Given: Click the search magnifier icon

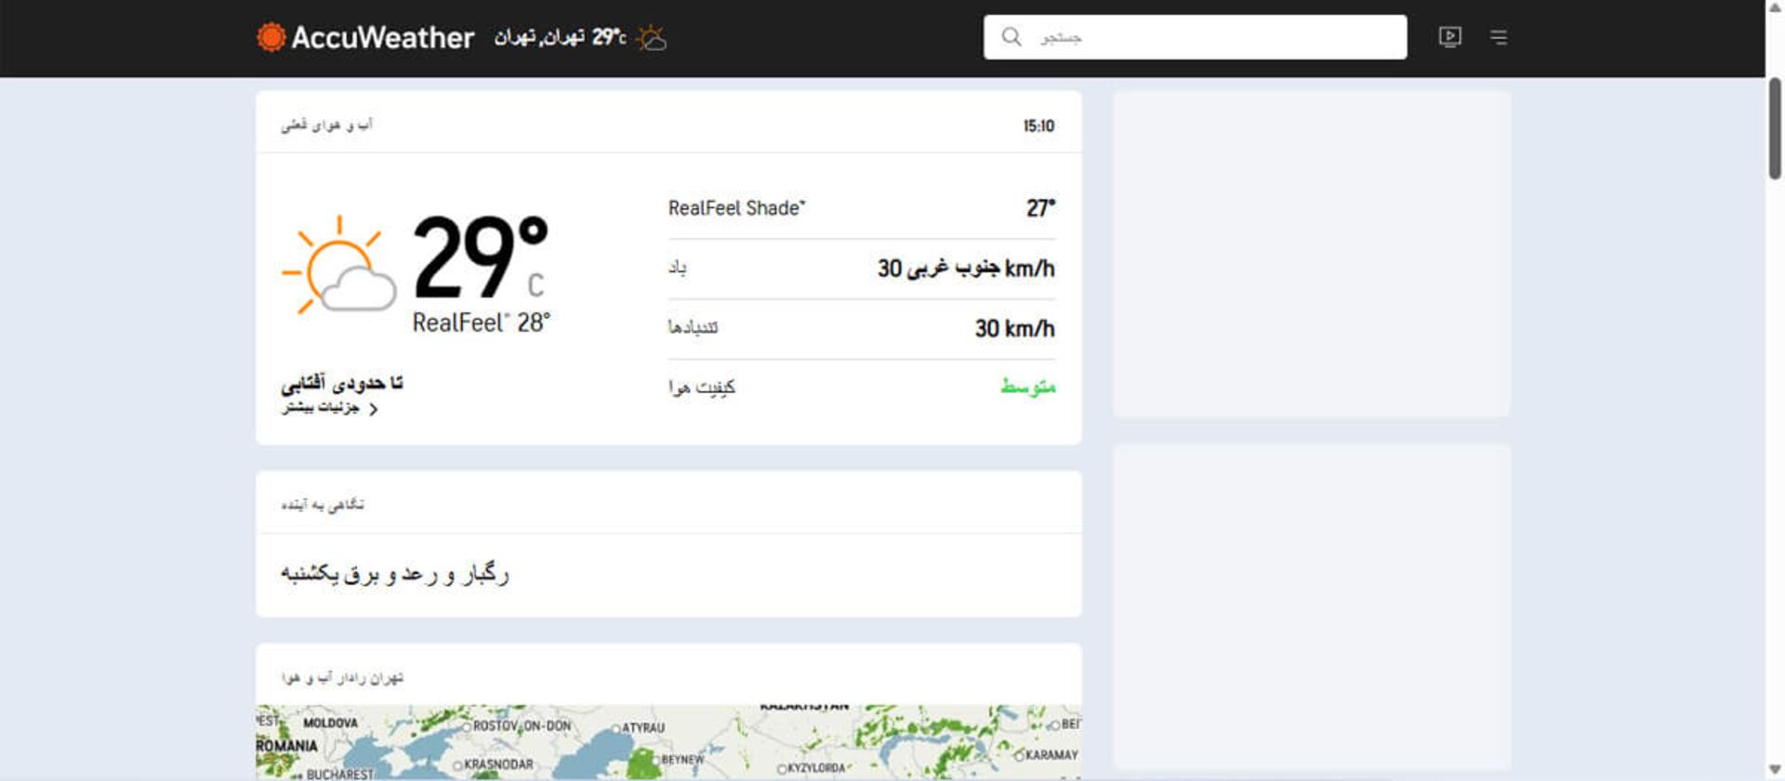Looking at the screenshot, I should (x=1011, y=37).
